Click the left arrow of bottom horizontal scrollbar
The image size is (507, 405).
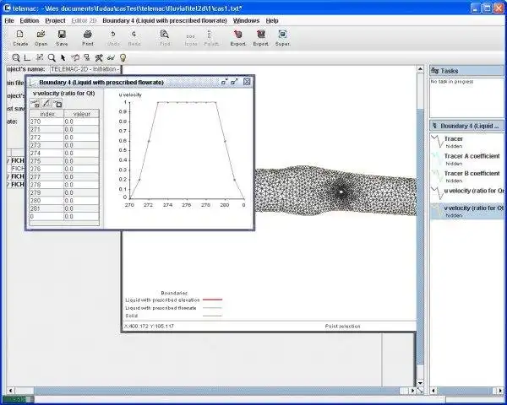[x=10, y=391]
